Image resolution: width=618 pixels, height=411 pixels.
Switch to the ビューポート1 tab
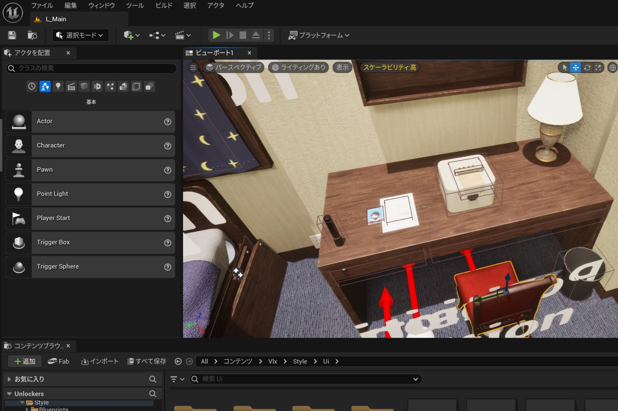coord(214,53)
